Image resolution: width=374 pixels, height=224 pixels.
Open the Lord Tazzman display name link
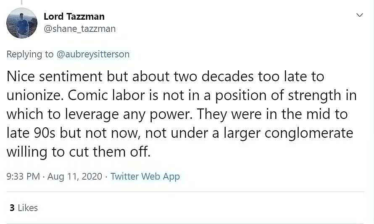pos(74,17)
